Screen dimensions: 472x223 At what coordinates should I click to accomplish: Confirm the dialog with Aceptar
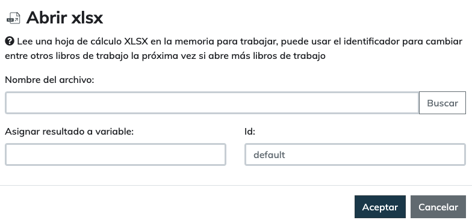click(x=380, y=207)
